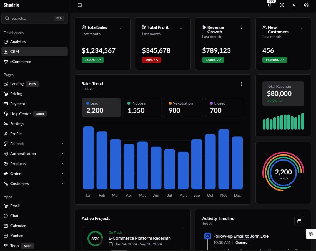Viewport: 316px width, 251px height.
Task: Click the -20% profit badge
Action: pyautogui.click(x=152, y=60)
